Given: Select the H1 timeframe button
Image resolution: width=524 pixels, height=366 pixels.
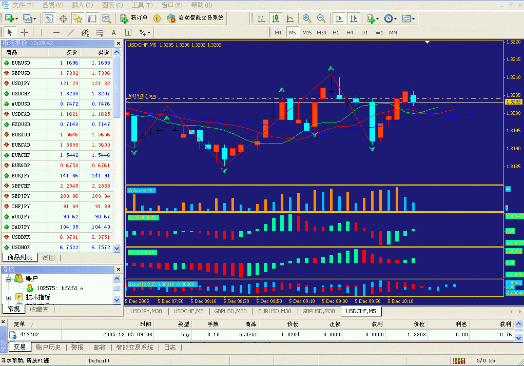Looking at the screenshot, I should click(x=336, y=32).
